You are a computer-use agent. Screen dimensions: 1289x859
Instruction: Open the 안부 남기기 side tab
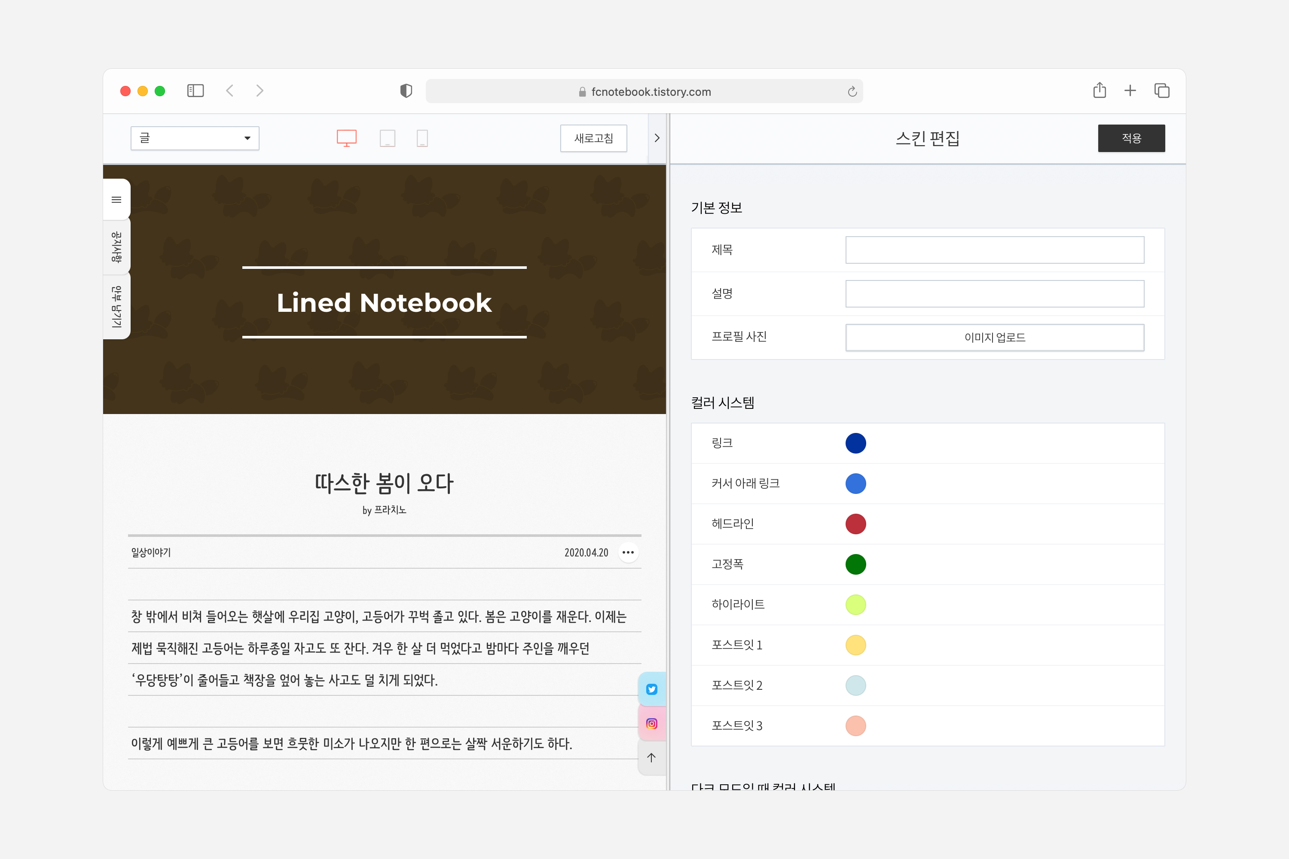pyautogui.click(x=116, y=307)
